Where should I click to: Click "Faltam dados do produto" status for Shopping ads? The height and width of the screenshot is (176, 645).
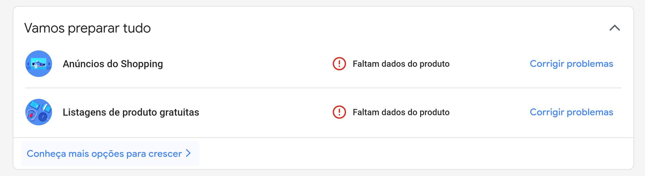tap(401, 64)
